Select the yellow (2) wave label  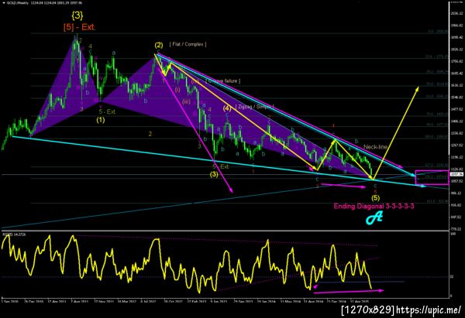pos(159,46)
